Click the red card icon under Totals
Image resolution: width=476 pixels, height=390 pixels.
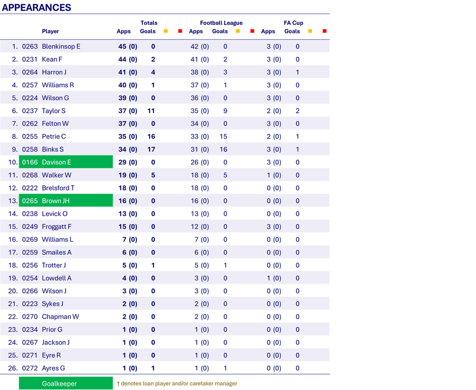[180, 31]
